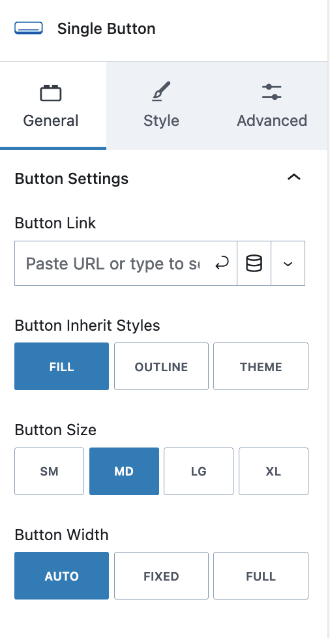This screenshot has width=330, height=638.
Task: Set button width to FIXED
Action: tap(161, 576)
